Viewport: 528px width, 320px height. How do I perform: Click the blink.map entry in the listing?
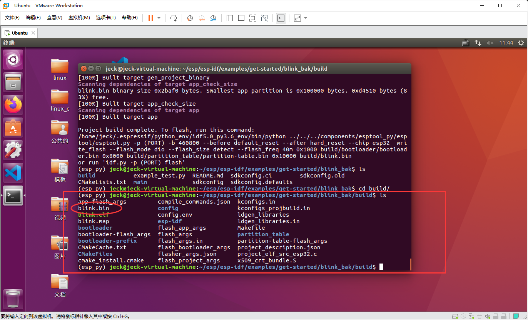click(x=94, y=221)
